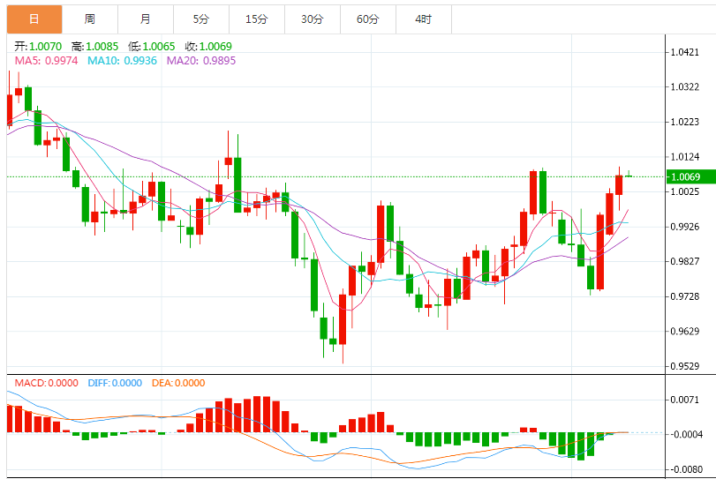Click the 1.0322 price axis label
The width and height of the screenshot is (716, 479).
tap(684, 87)
